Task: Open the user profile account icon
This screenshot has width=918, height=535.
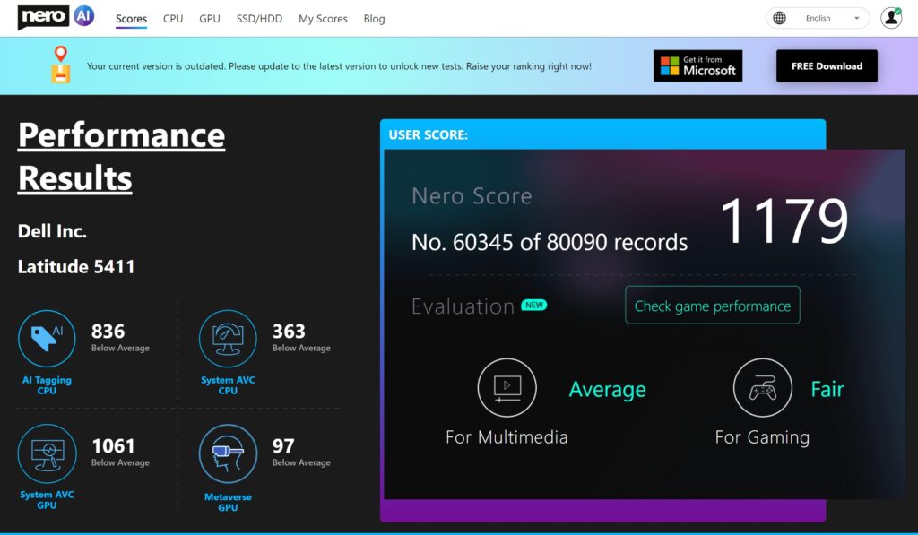Action: coord(890,17)
